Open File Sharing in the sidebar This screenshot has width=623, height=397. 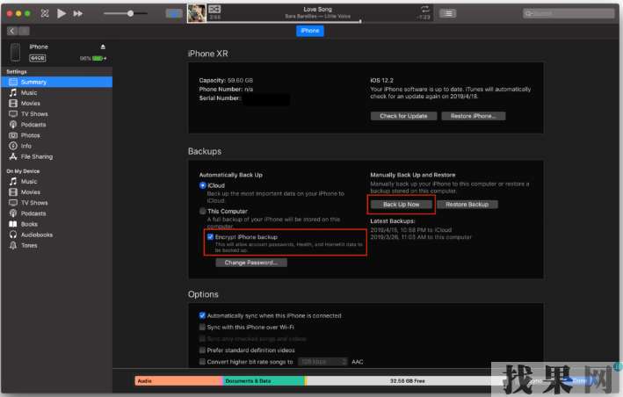[x=36, y=156]
